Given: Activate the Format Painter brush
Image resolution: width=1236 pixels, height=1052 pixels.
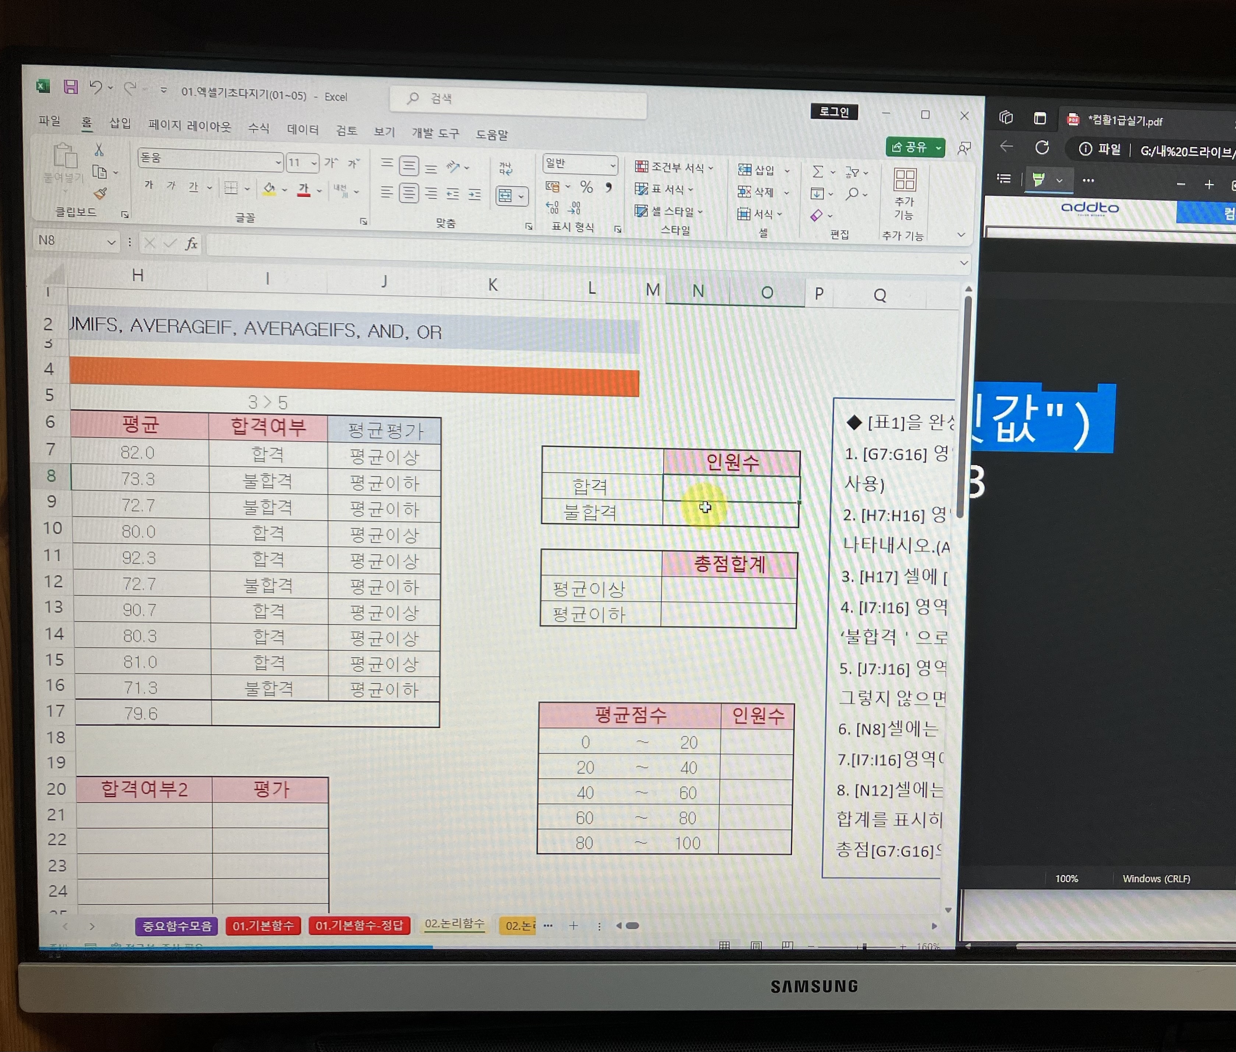Looking at the screenshot, I should tap(100, 194).
